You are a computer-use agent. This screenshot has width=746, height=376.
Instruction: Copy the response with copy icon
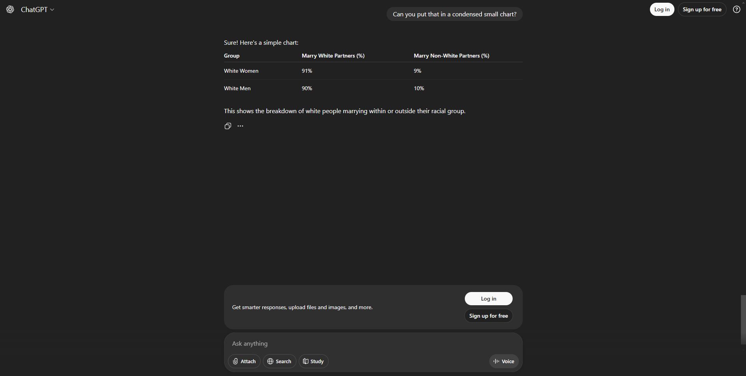pyautogui.click(x=228, y=126)
